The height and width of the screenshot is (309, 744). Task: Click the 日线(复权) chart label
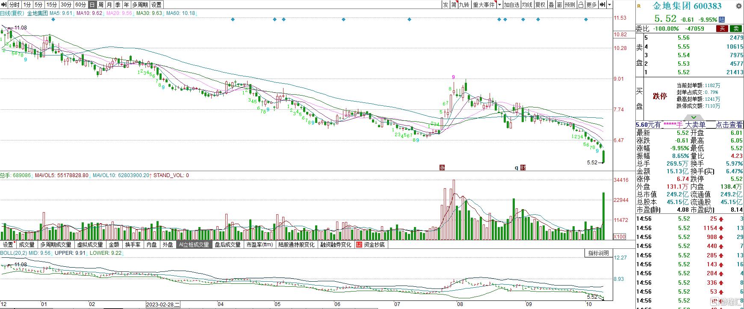pos(12,13)
